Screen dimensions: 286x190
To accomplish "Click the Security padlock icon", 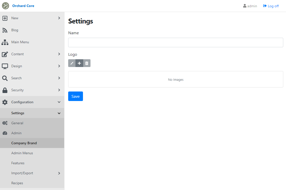I will pyautogui.click(x=5, y=90).
